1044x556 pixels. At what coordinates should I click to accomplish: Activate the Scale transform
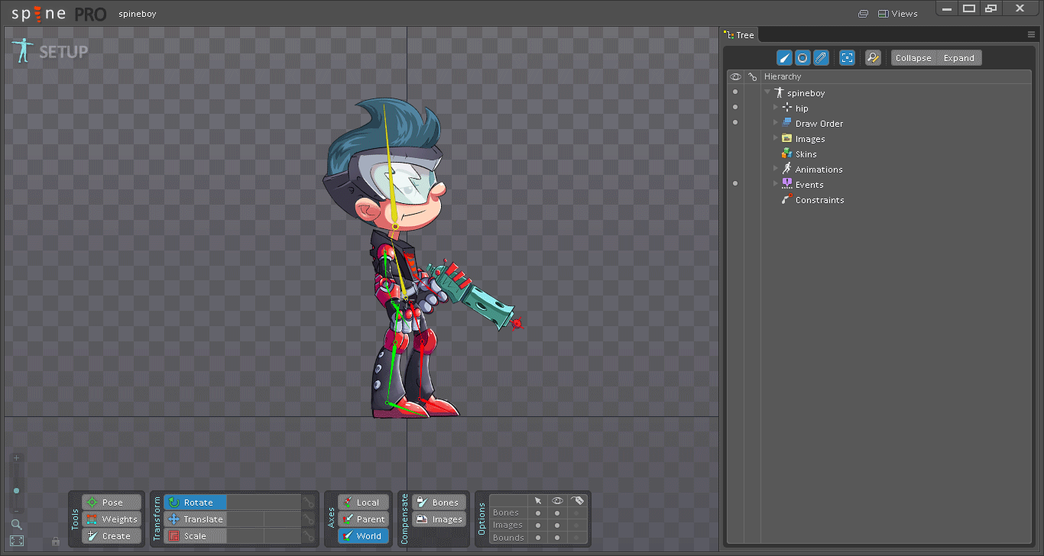195,536
